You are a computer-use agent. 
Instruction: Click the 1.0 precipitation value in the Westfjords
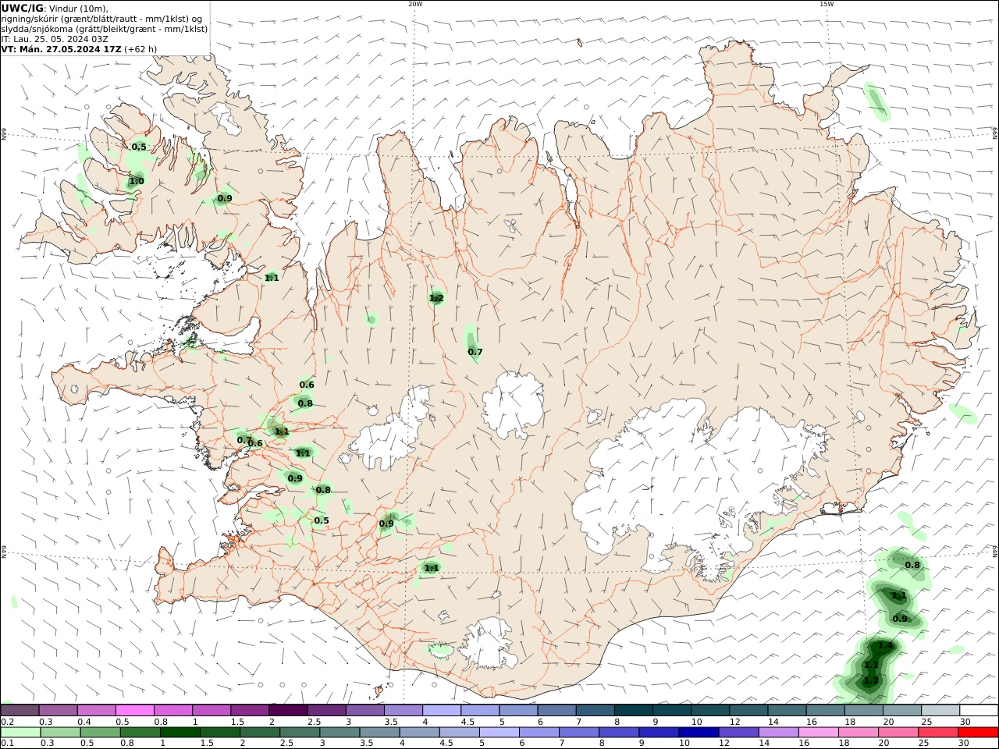(x=137, y=181)
